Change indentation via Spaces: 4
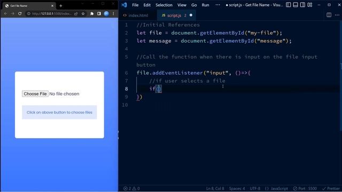 [x=237, y=188]
